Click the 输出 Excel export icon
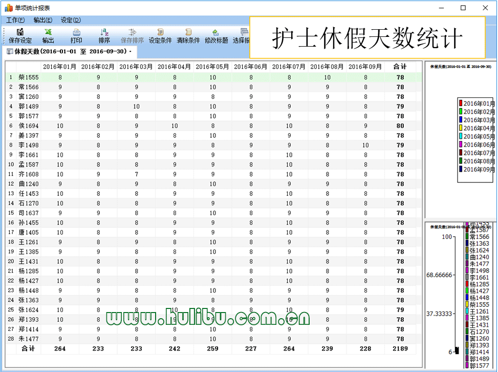Image resolution: width=498 pixels, height=372 pixels. 48,32
